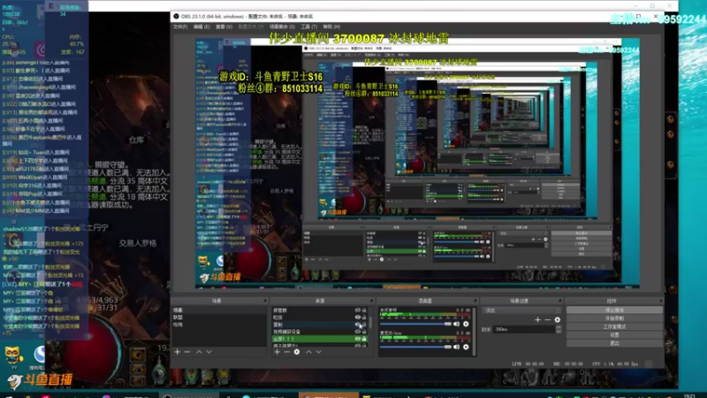707x398 pixels.
Task: Remove transition with the minus icon
Action: click(547, 319)
